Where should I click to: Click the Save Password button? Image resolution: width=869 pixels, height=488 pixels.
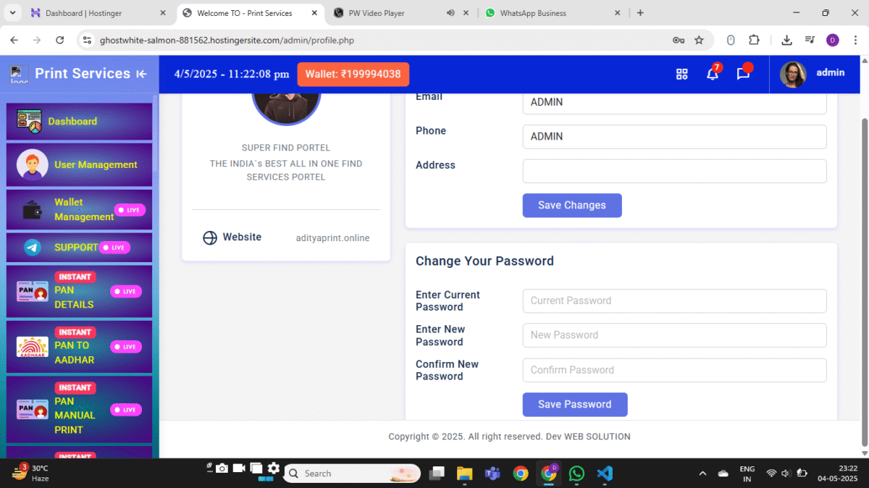(x=575, y=404)
